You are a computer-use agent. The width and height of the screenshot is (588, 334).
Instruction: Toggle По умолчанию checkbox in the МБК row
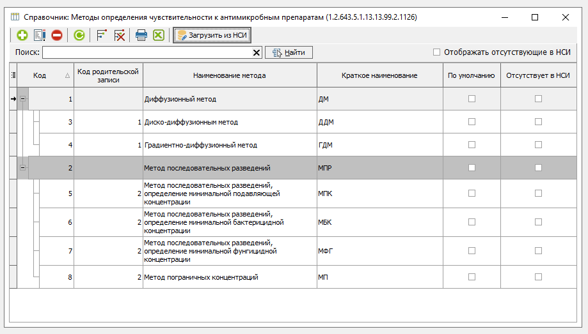[472, 222]
